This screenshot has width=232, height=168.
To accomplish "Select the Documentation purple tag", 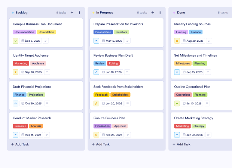I will point(24,32).
